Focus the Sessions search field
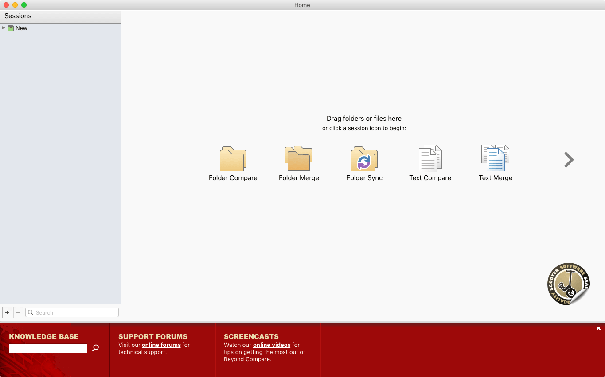605x377 pixels. tap(75, 312)
